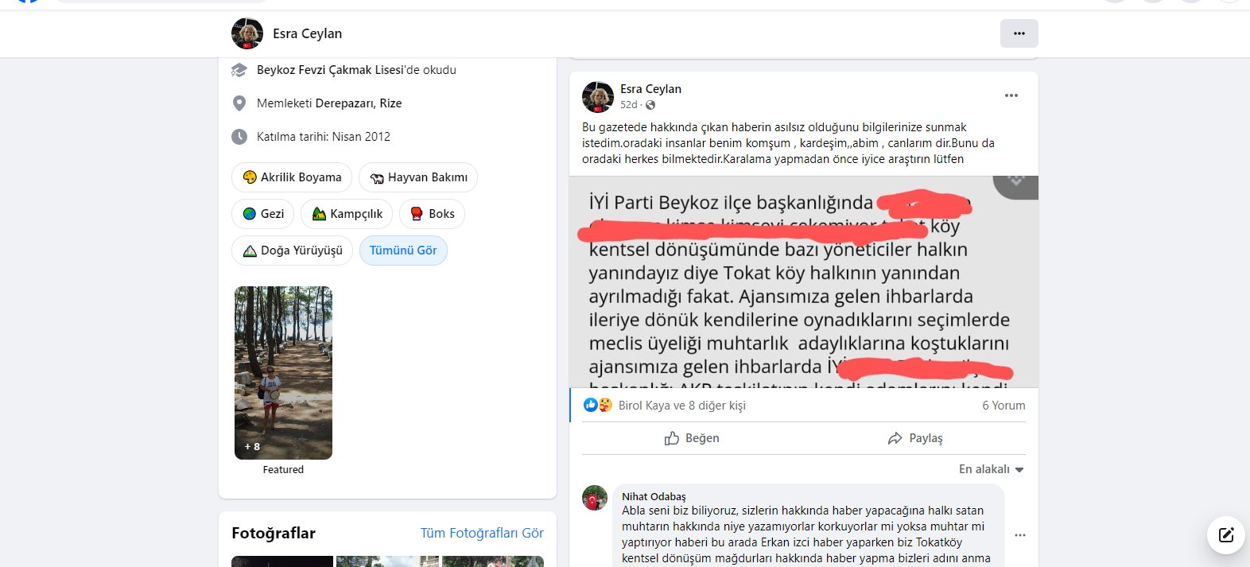Open the news screenshot image in post

pyautogui.click(x=804, y=282)
